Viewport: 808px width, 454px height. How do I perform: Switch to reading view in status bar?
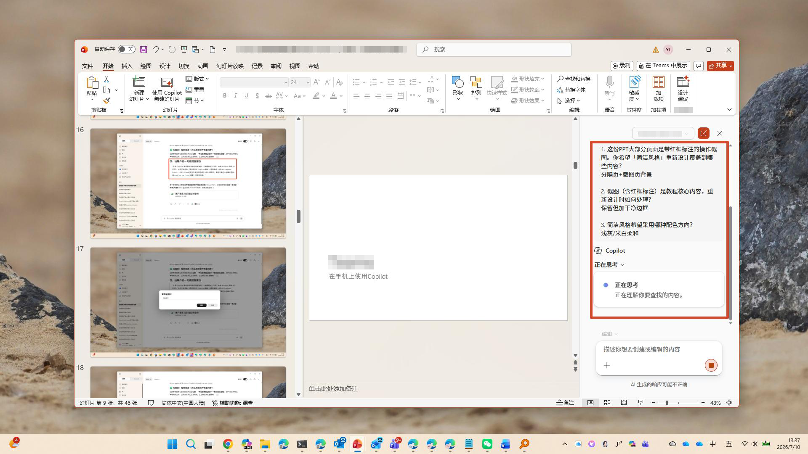624,403
